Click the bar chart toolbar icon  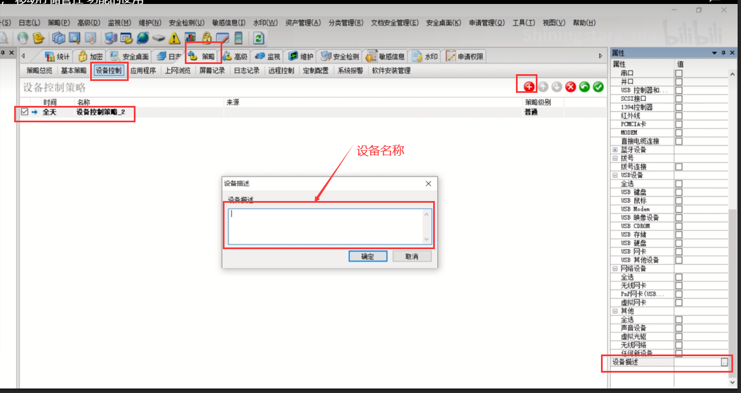(191, 38)
